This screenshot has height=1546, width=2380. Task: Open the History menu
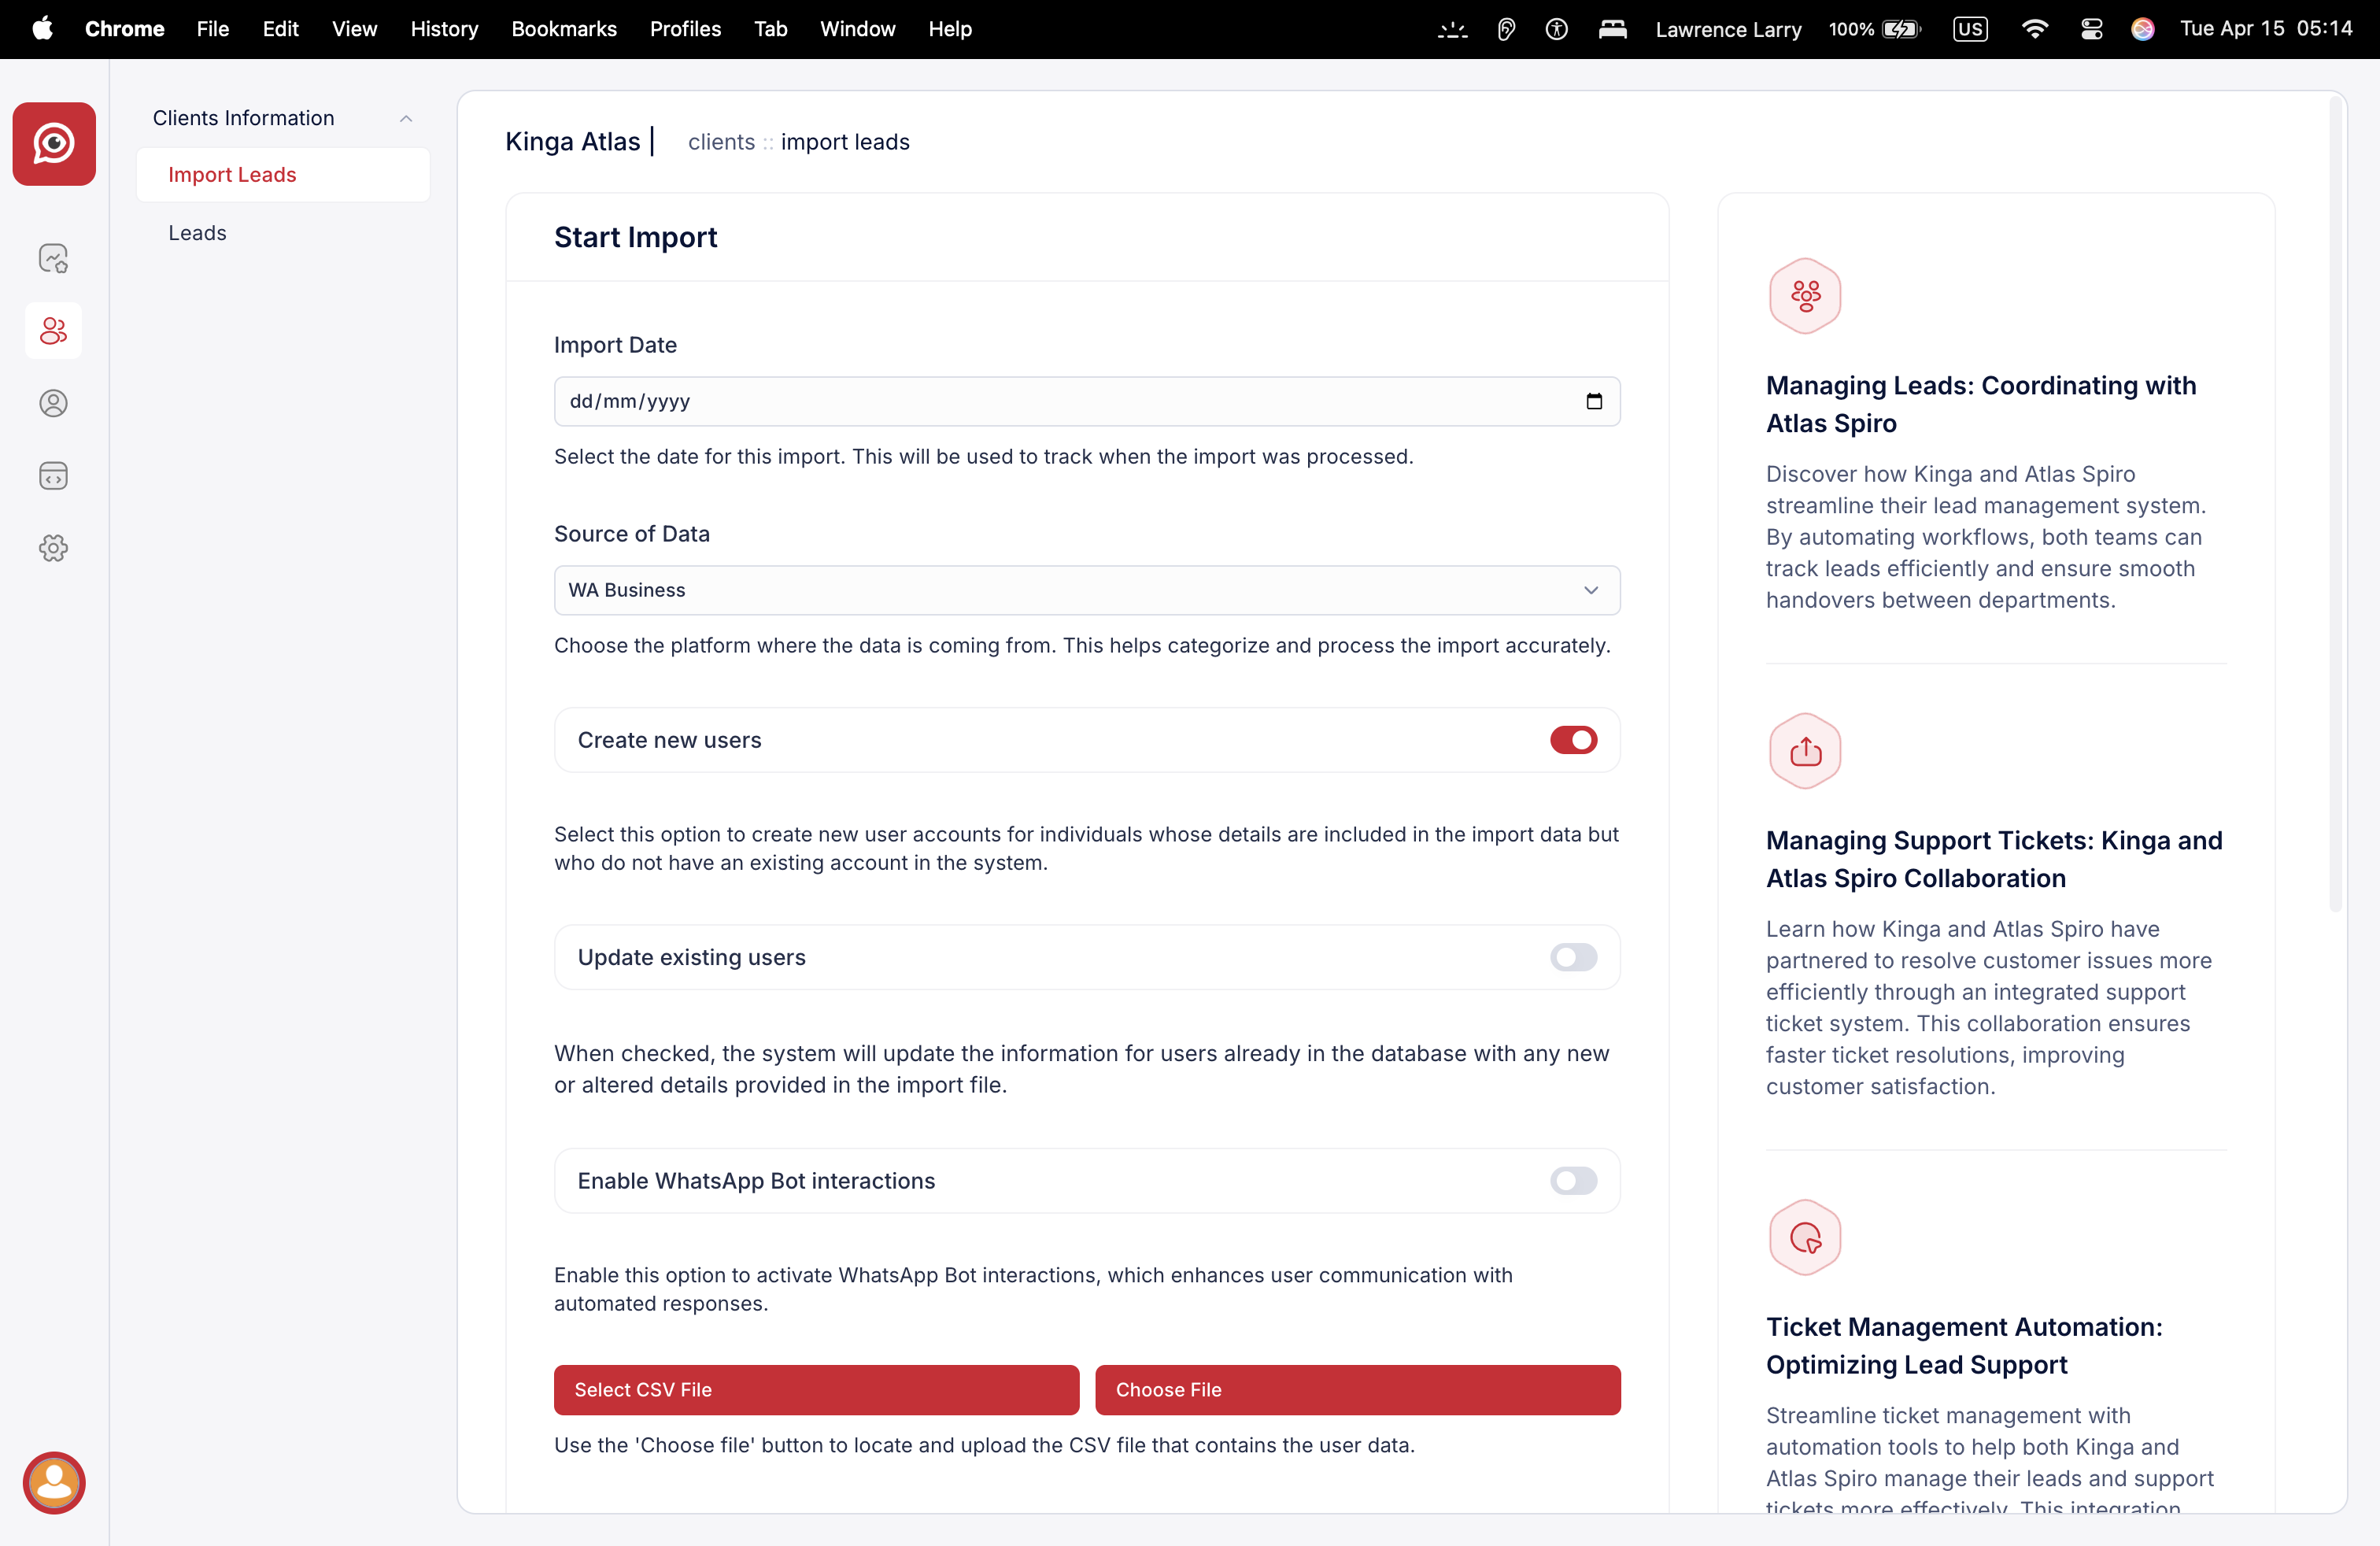pyautogui.click(x=444, y=29)
